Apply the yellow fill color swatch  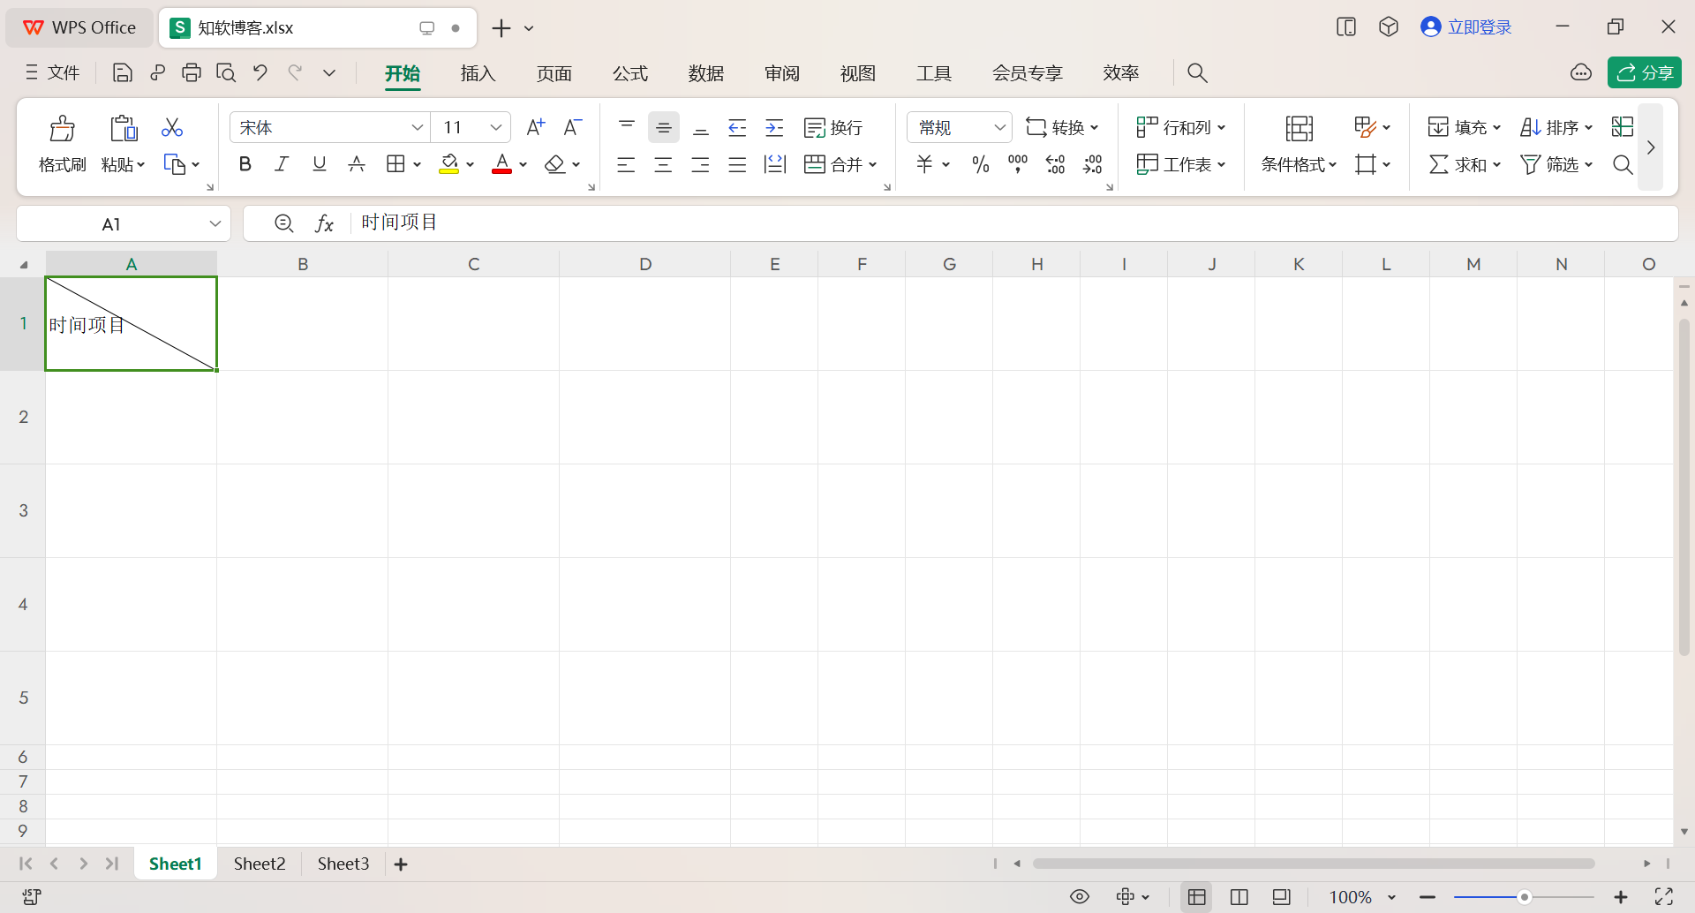point(449,164)
